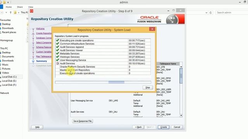Click the Up arrow in File Explorer
The image size is (248, 139).
click(10, 12)
